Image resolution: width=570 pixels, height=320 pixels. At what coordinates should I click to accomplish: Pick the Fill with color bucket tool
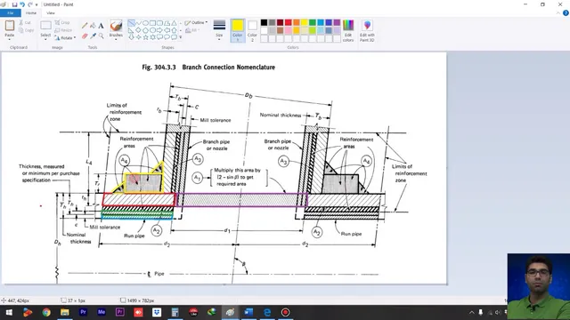[x=93, y=26]
